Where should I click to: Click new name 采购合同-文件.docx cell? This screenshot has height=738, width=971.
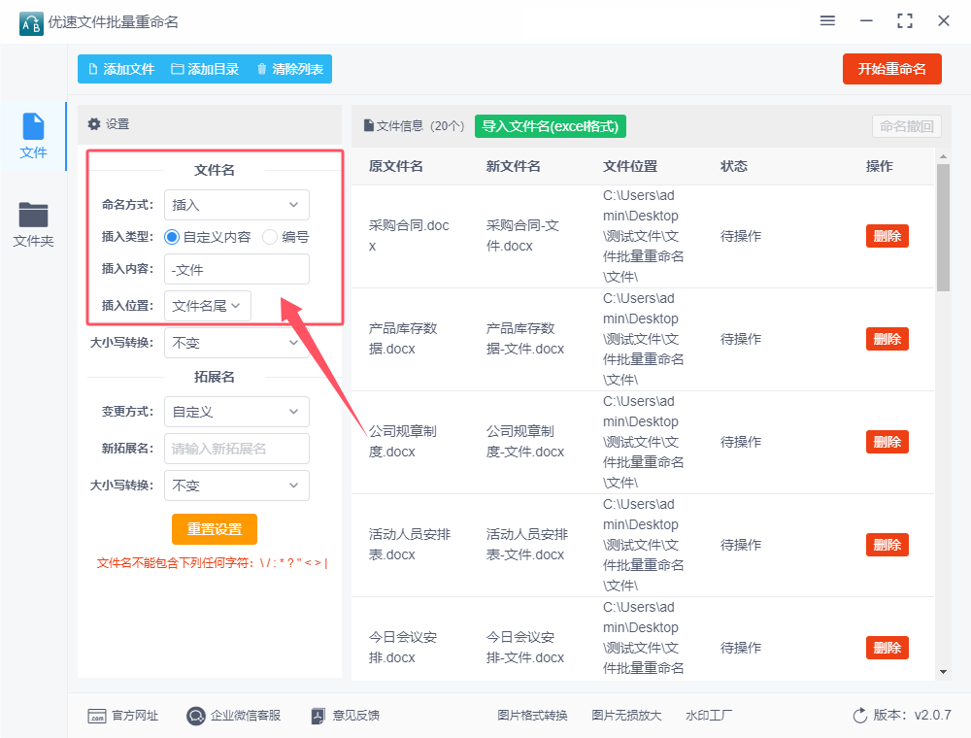522,236
